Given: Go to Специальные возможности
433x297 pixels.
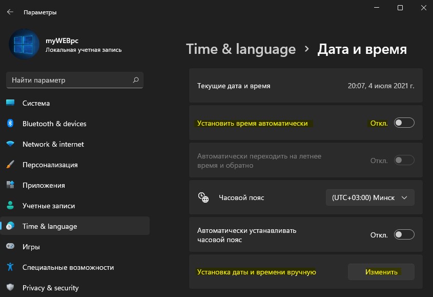Looking at the screenshot, I should tap(75, 267).
